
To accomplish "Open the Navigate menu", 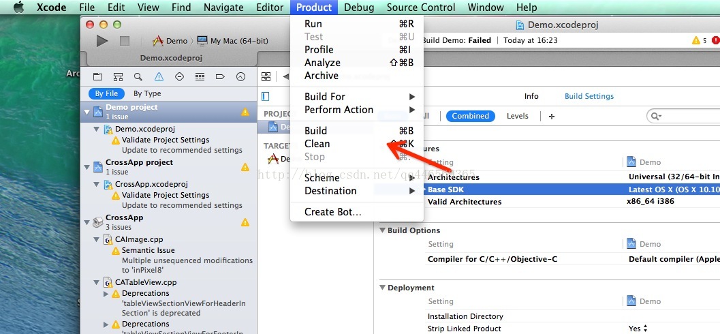I will [223, 7].
